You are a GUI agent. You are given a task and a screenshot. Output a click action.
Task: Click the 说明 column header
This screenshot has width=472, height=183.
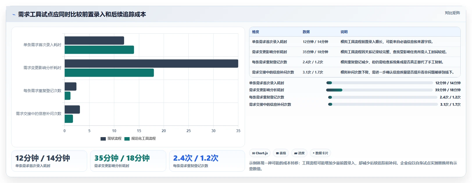tap(344, 32)
